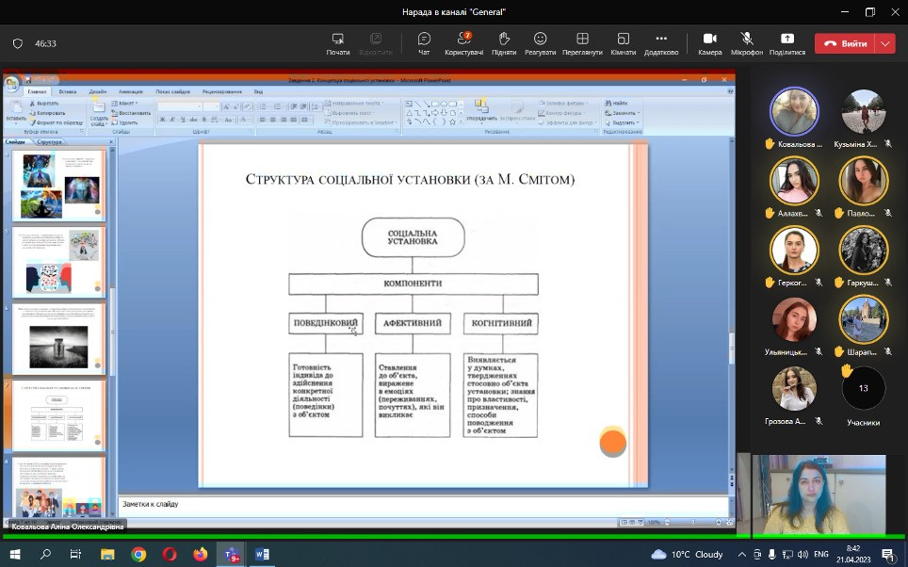Click ENG keyboard language indicator

[820, 555]
